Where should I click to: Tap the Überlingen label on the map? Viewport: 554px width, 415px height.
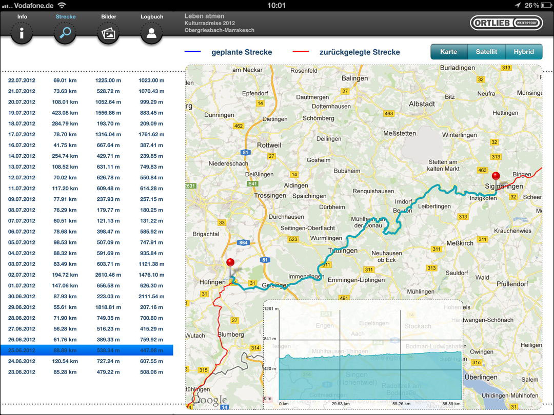[x=481, y=377]
